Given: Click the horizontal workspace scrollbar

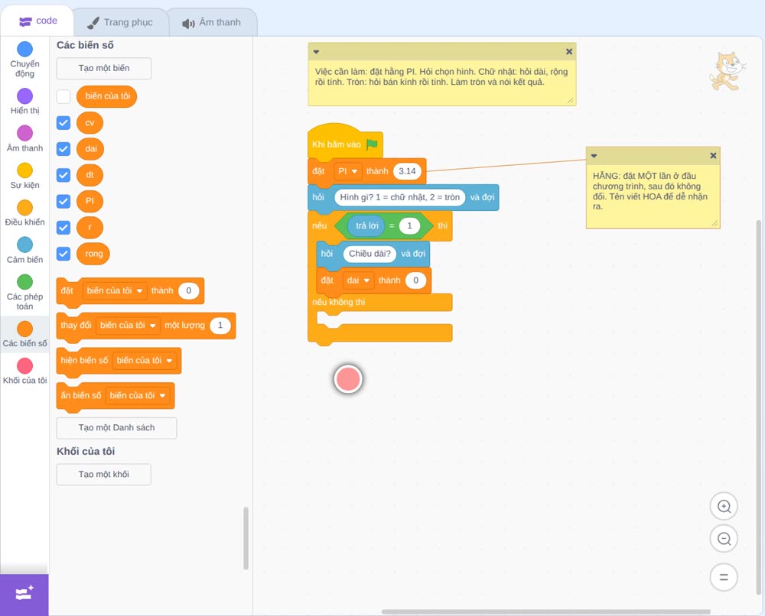Looking at the screenshot, I should click(x=545, y=611).
